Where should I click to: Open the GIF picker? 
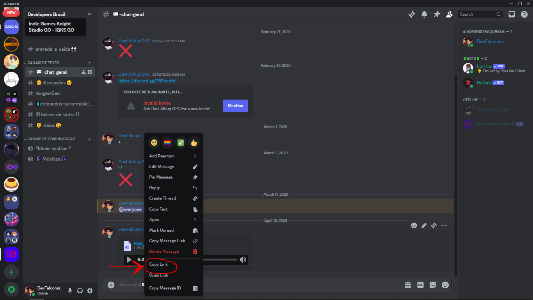pos(420,285)
